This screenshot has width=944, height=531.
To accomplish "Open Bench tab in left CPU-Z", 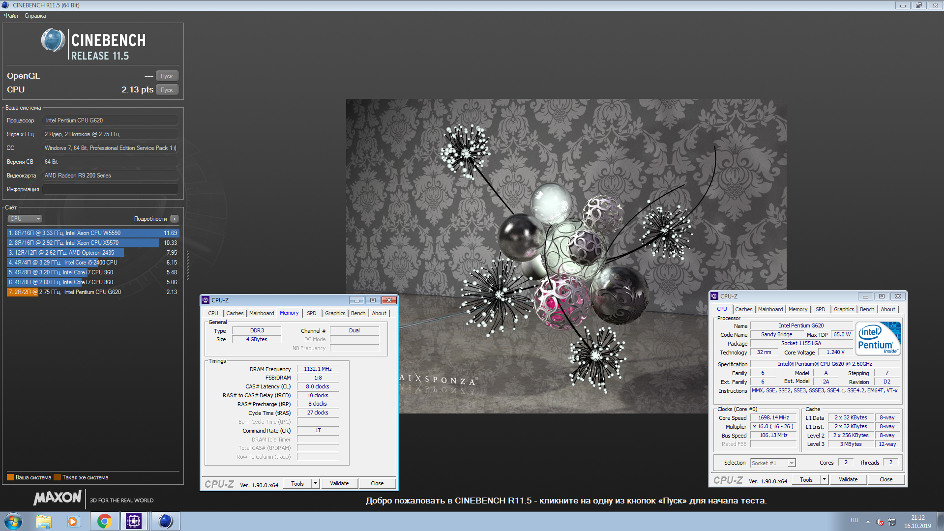I will 358,313.
